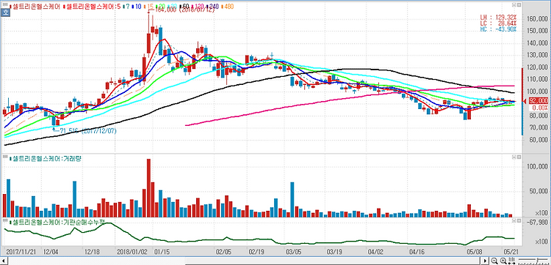Click the blue '호' button at chart corner

click(x=5, y=12)
